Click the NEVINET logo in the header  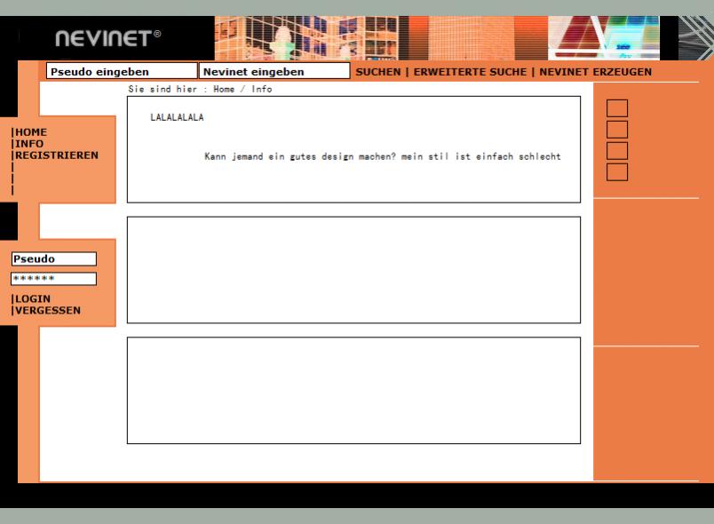(x=109, y=38)
